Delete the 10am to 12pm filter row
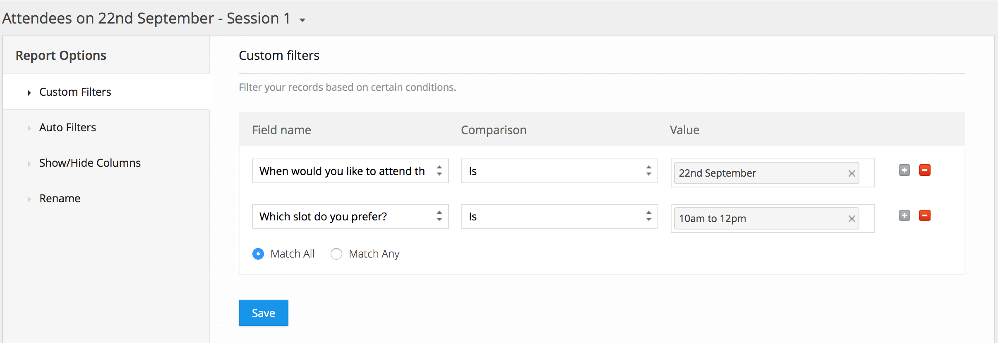The image size is (998, 343). (925, 215)
